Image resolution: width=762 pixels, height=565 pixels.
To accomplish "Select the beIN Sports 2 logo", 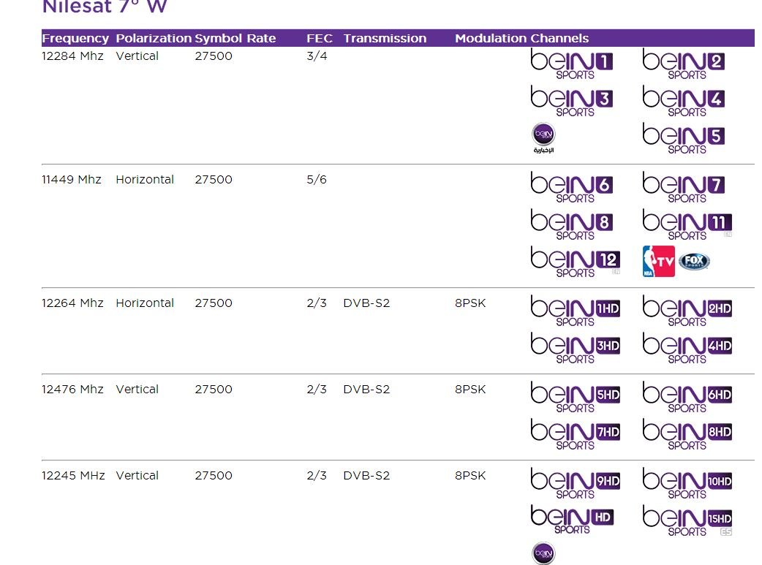I will [x=683, y=64].
